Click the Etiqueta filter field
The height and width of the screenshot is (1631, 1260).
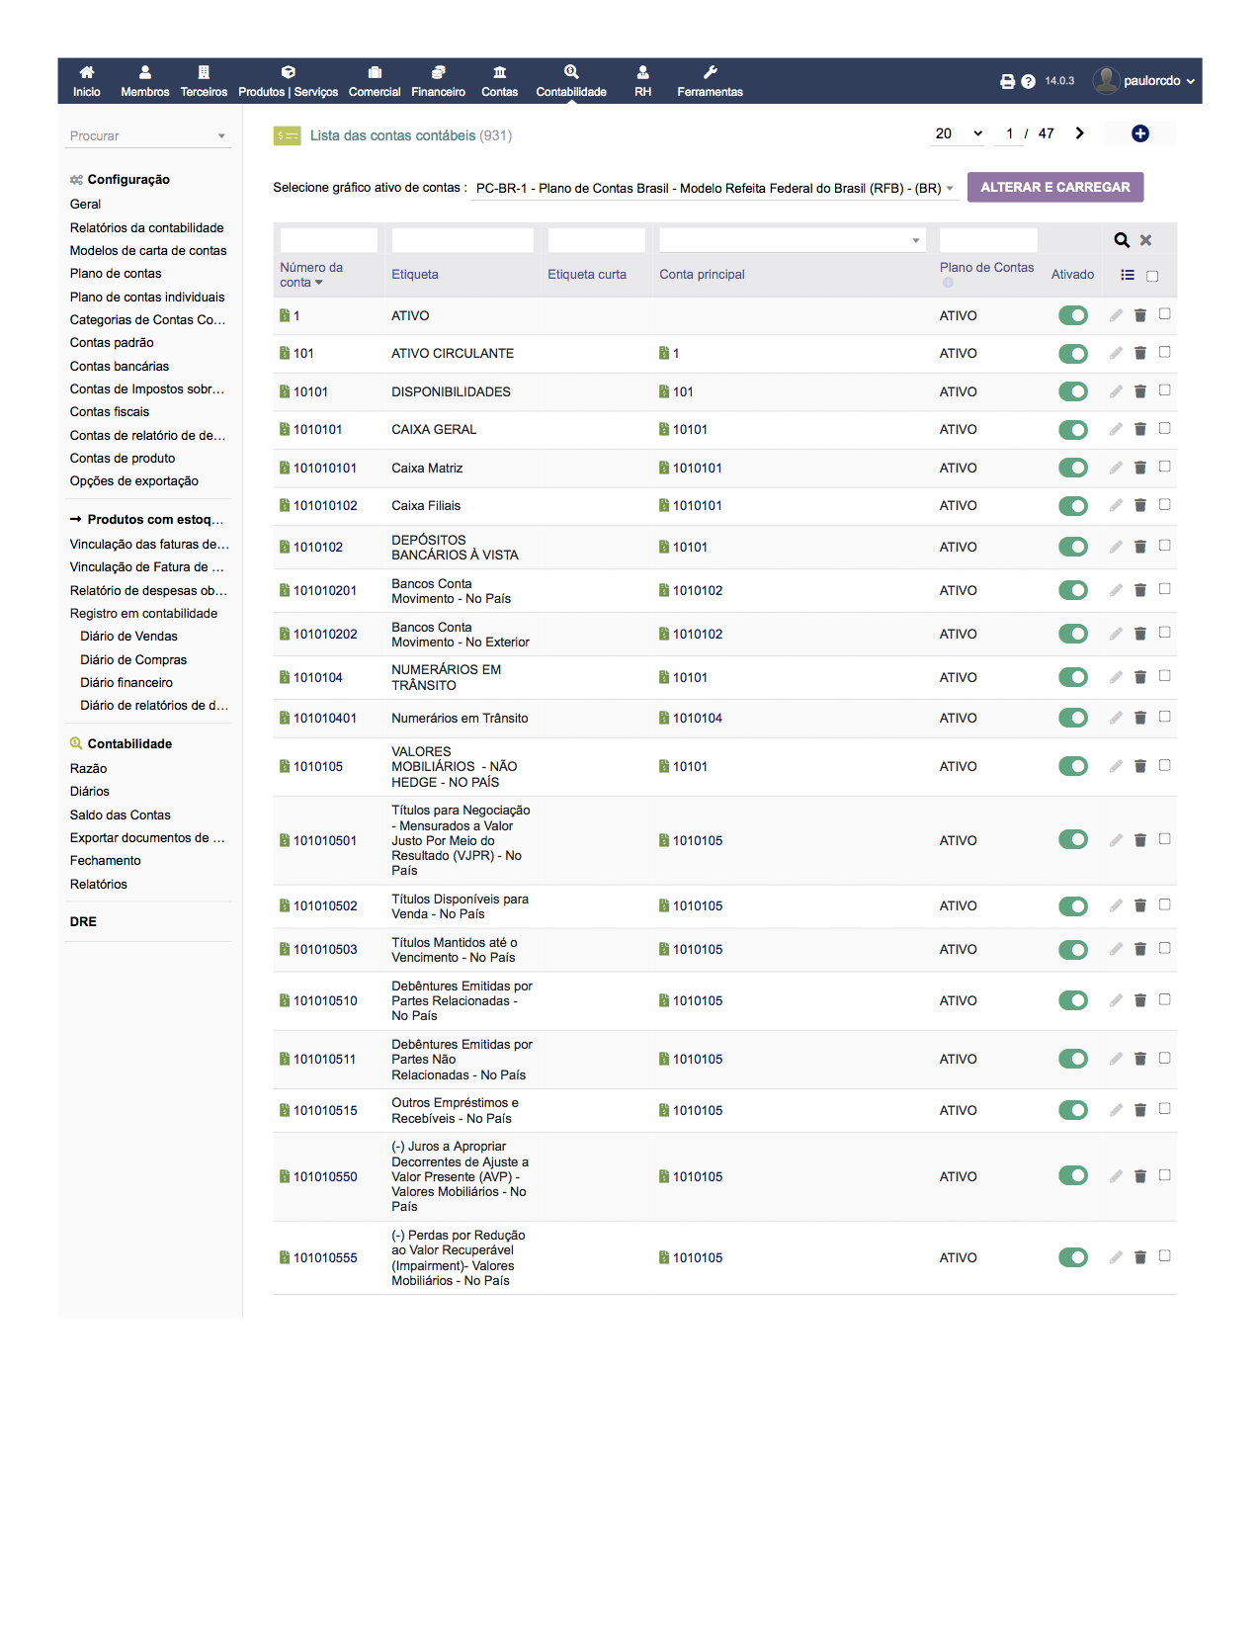pos(462,240)
